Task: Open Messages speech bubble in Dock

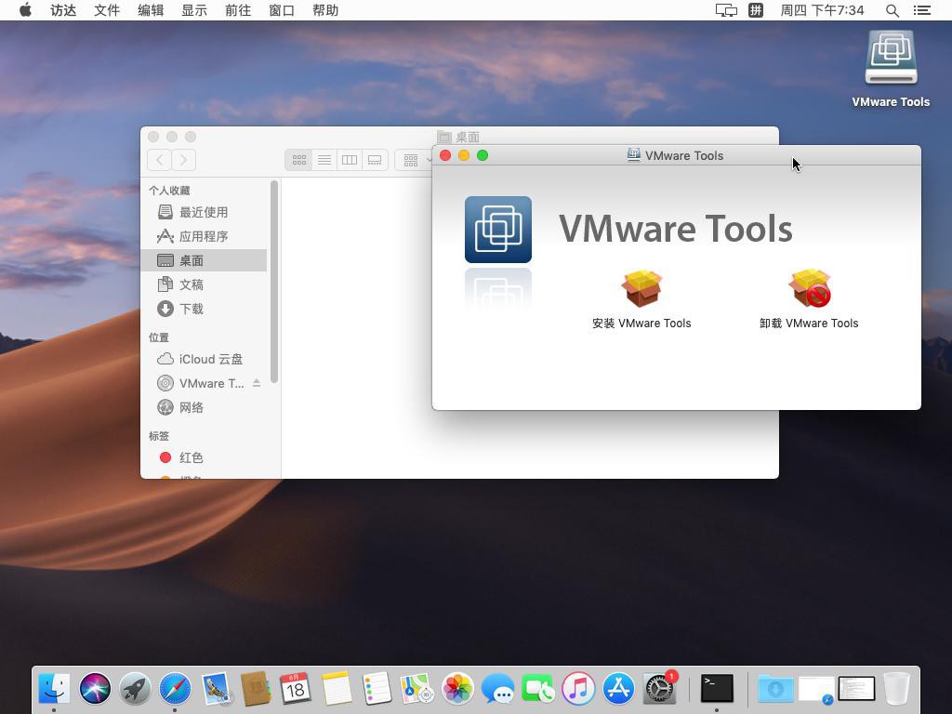Action: pyautogui.click(x=498, y=689)
